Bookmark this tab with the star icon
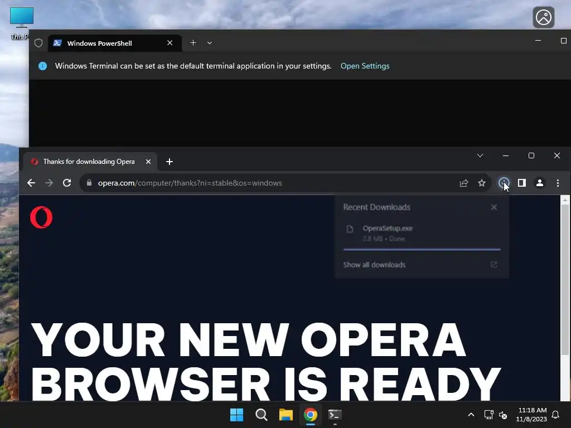 click(482, 183)
